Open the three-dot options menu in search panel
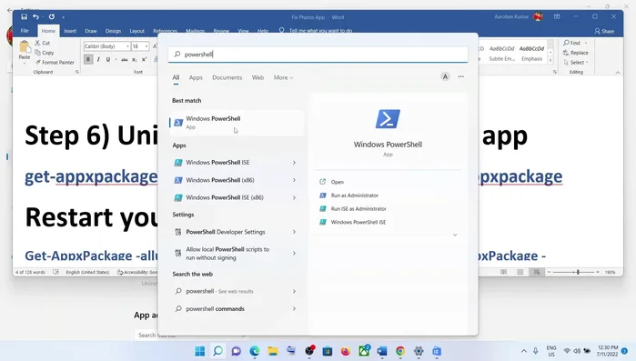Screen dimensions: 636x361 click(460, 76)
